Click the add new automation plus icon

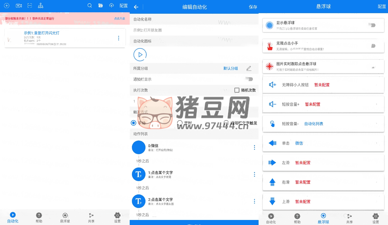[x=6, y=6]
